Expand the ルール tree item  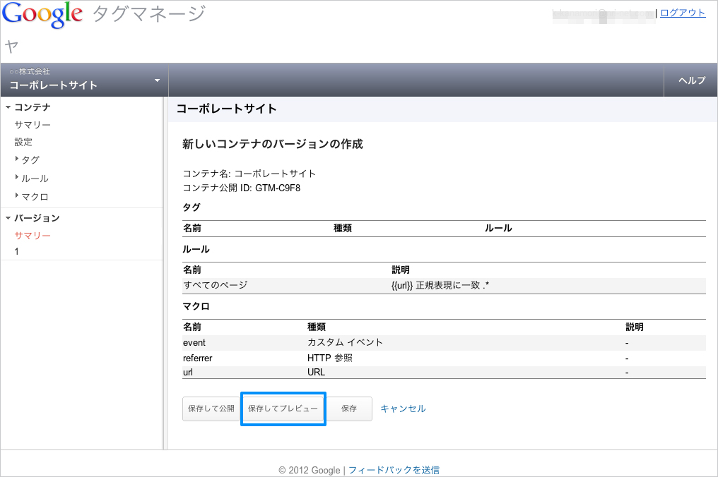17,178
